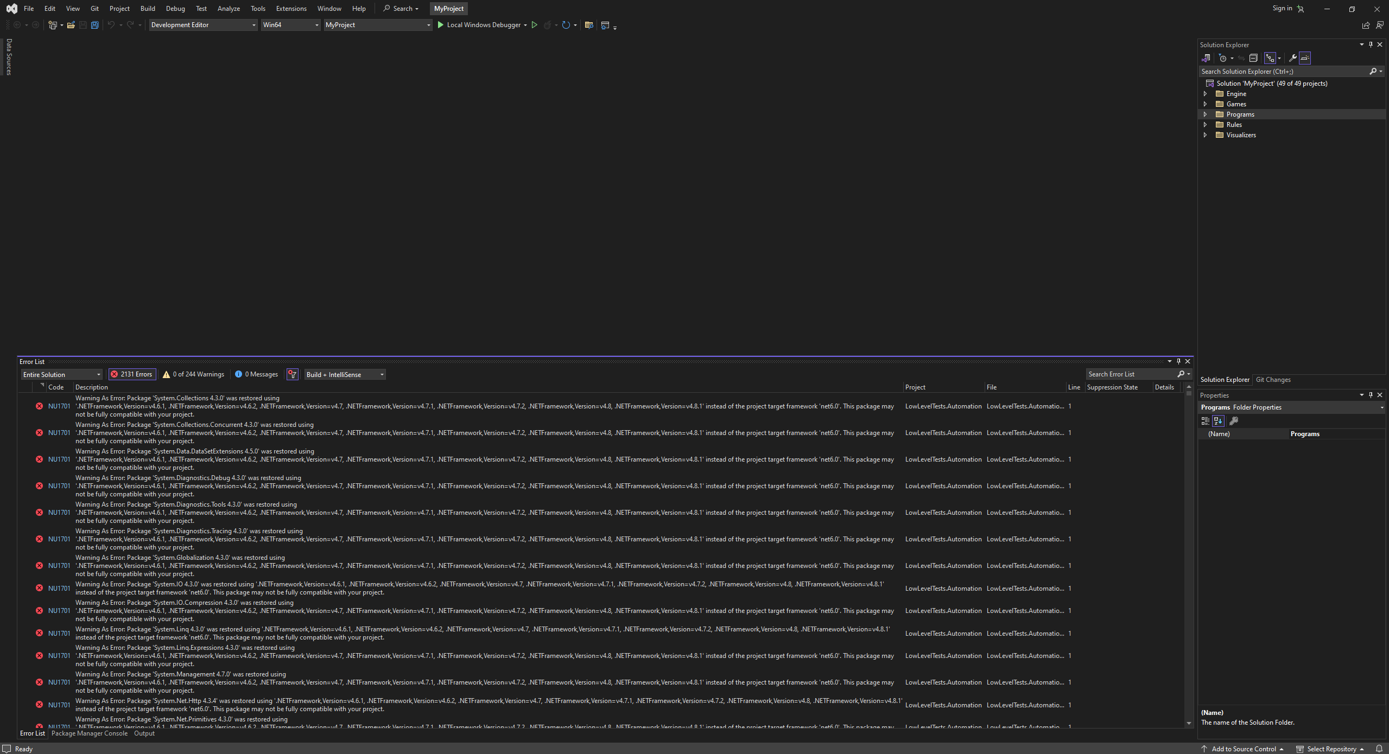Toggle the 0 Messages filter

(257, 374)
